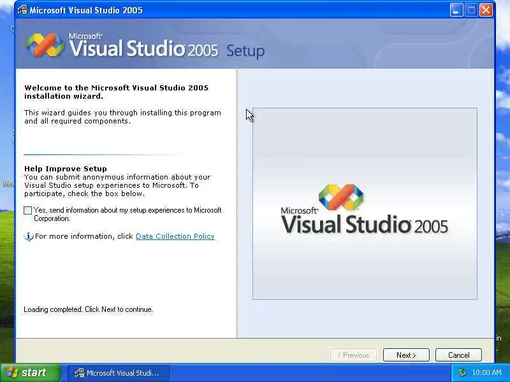Click the 10:00 AM clock in taskbar

point(486,372)
